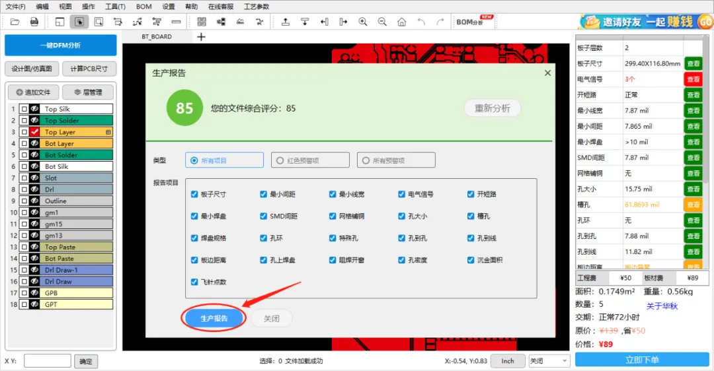Image resolution: width=714 pixels, height=371 pixels.
Task: Click the 立即下单 order button
Action: tap(641, 360)
